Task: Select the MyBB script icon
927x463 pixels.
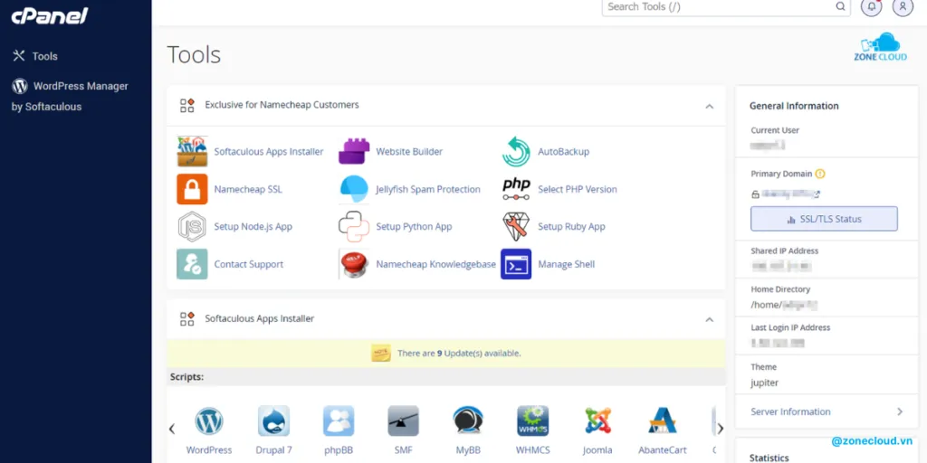Action: [x=468, y=421]
